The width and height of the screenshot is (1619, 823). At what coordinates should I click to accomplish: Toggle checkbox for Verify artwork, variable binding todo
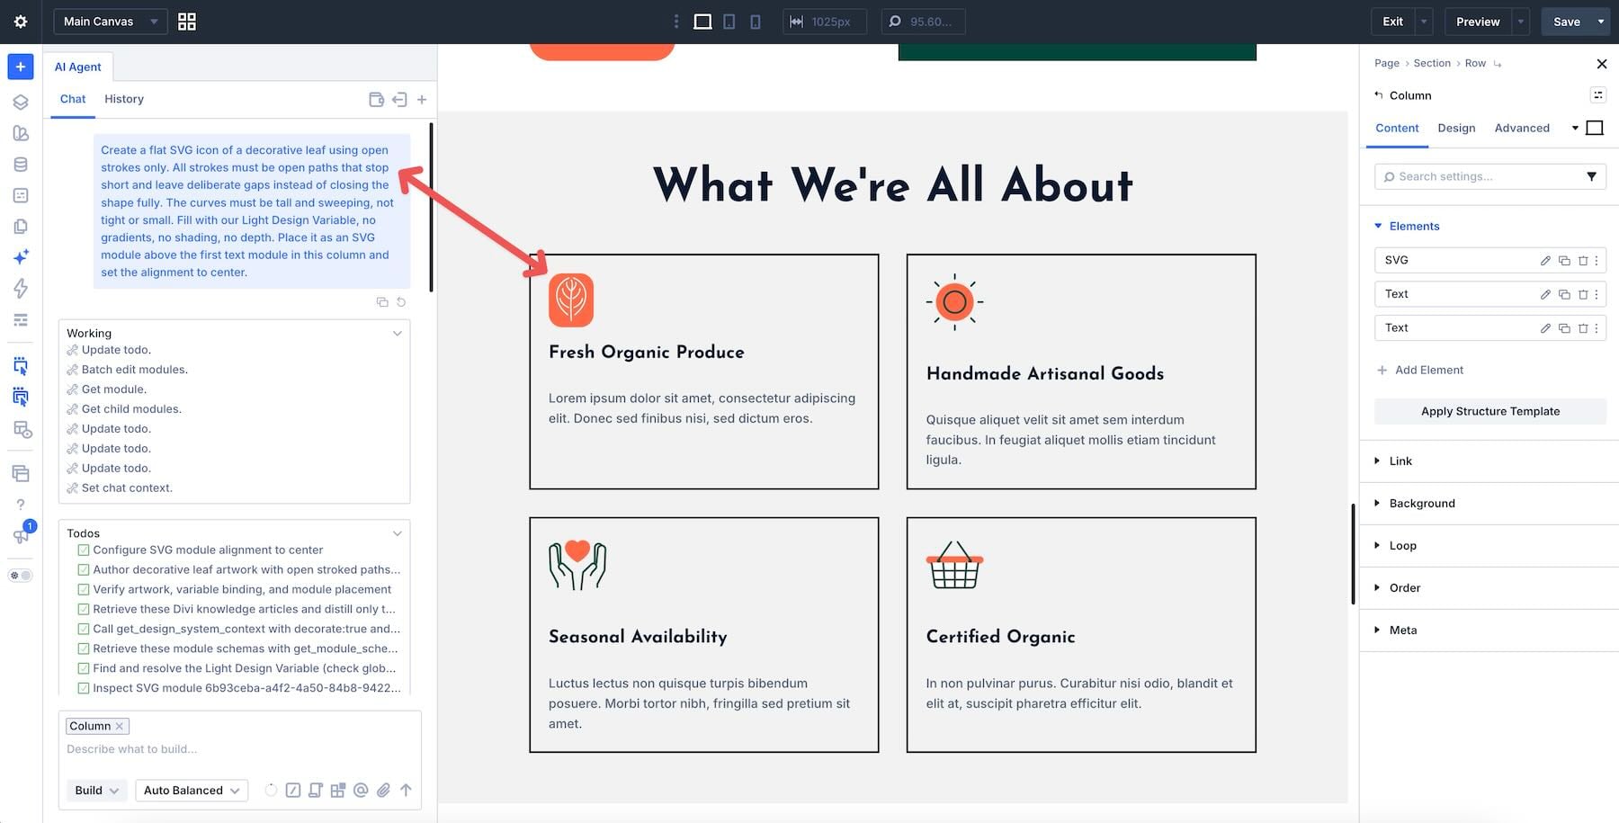click(84, 589)
